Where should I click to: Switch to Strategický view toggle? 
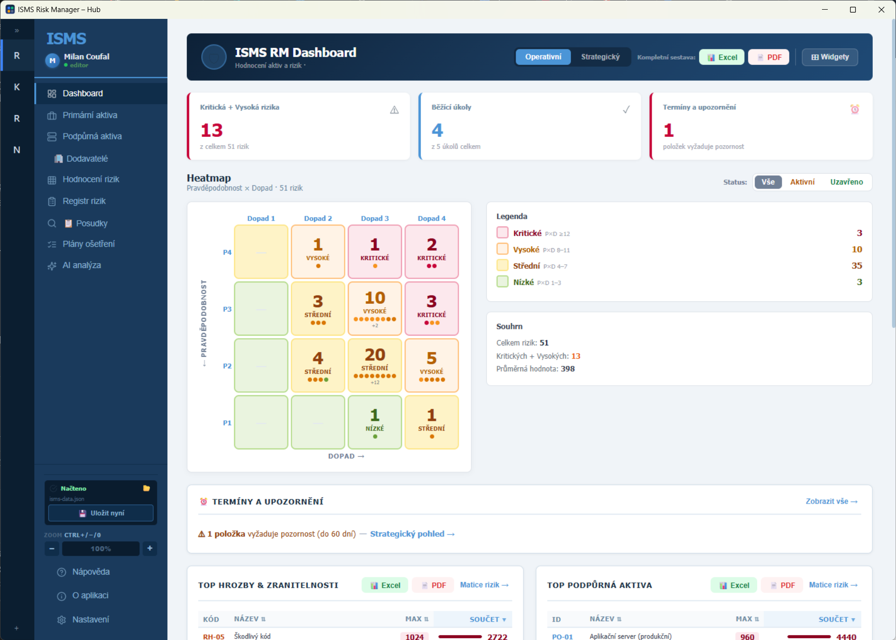click(x=600, y=57)
